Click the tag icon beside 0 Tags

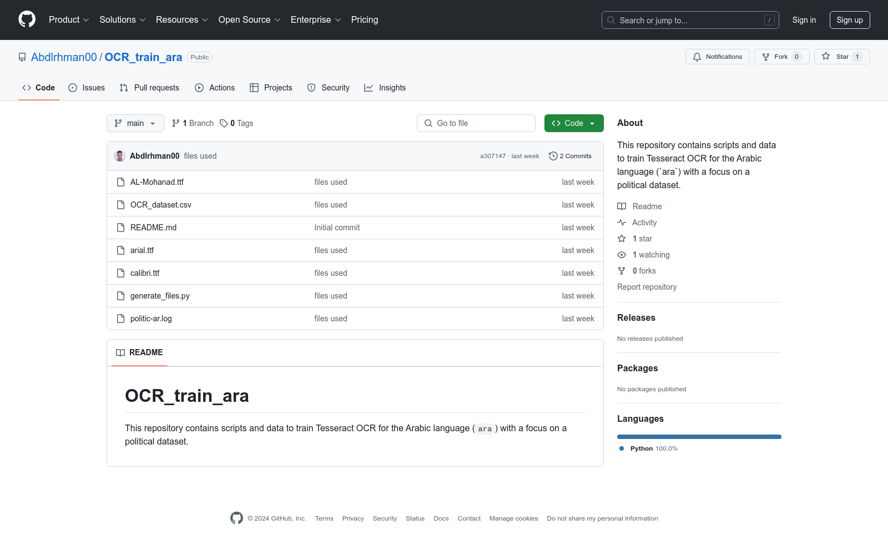click(224, 123)
